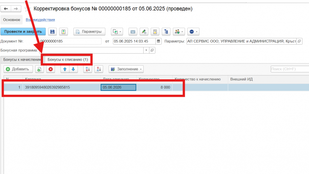Image resolution: width=309 pixels, height=174 pixels.
Task: Open the Взаимодействия link
Action: [x=40, y=20]
